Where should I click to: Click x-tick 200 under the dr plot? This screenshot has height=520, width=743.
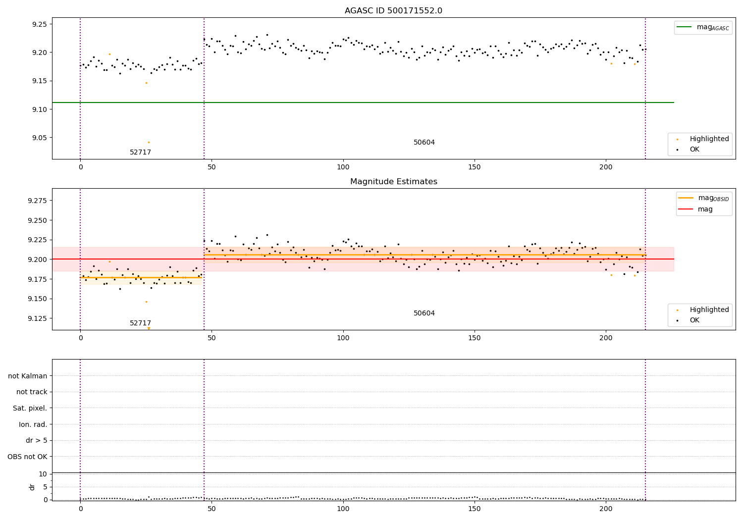pyautogui.click(x=606, y=509)
